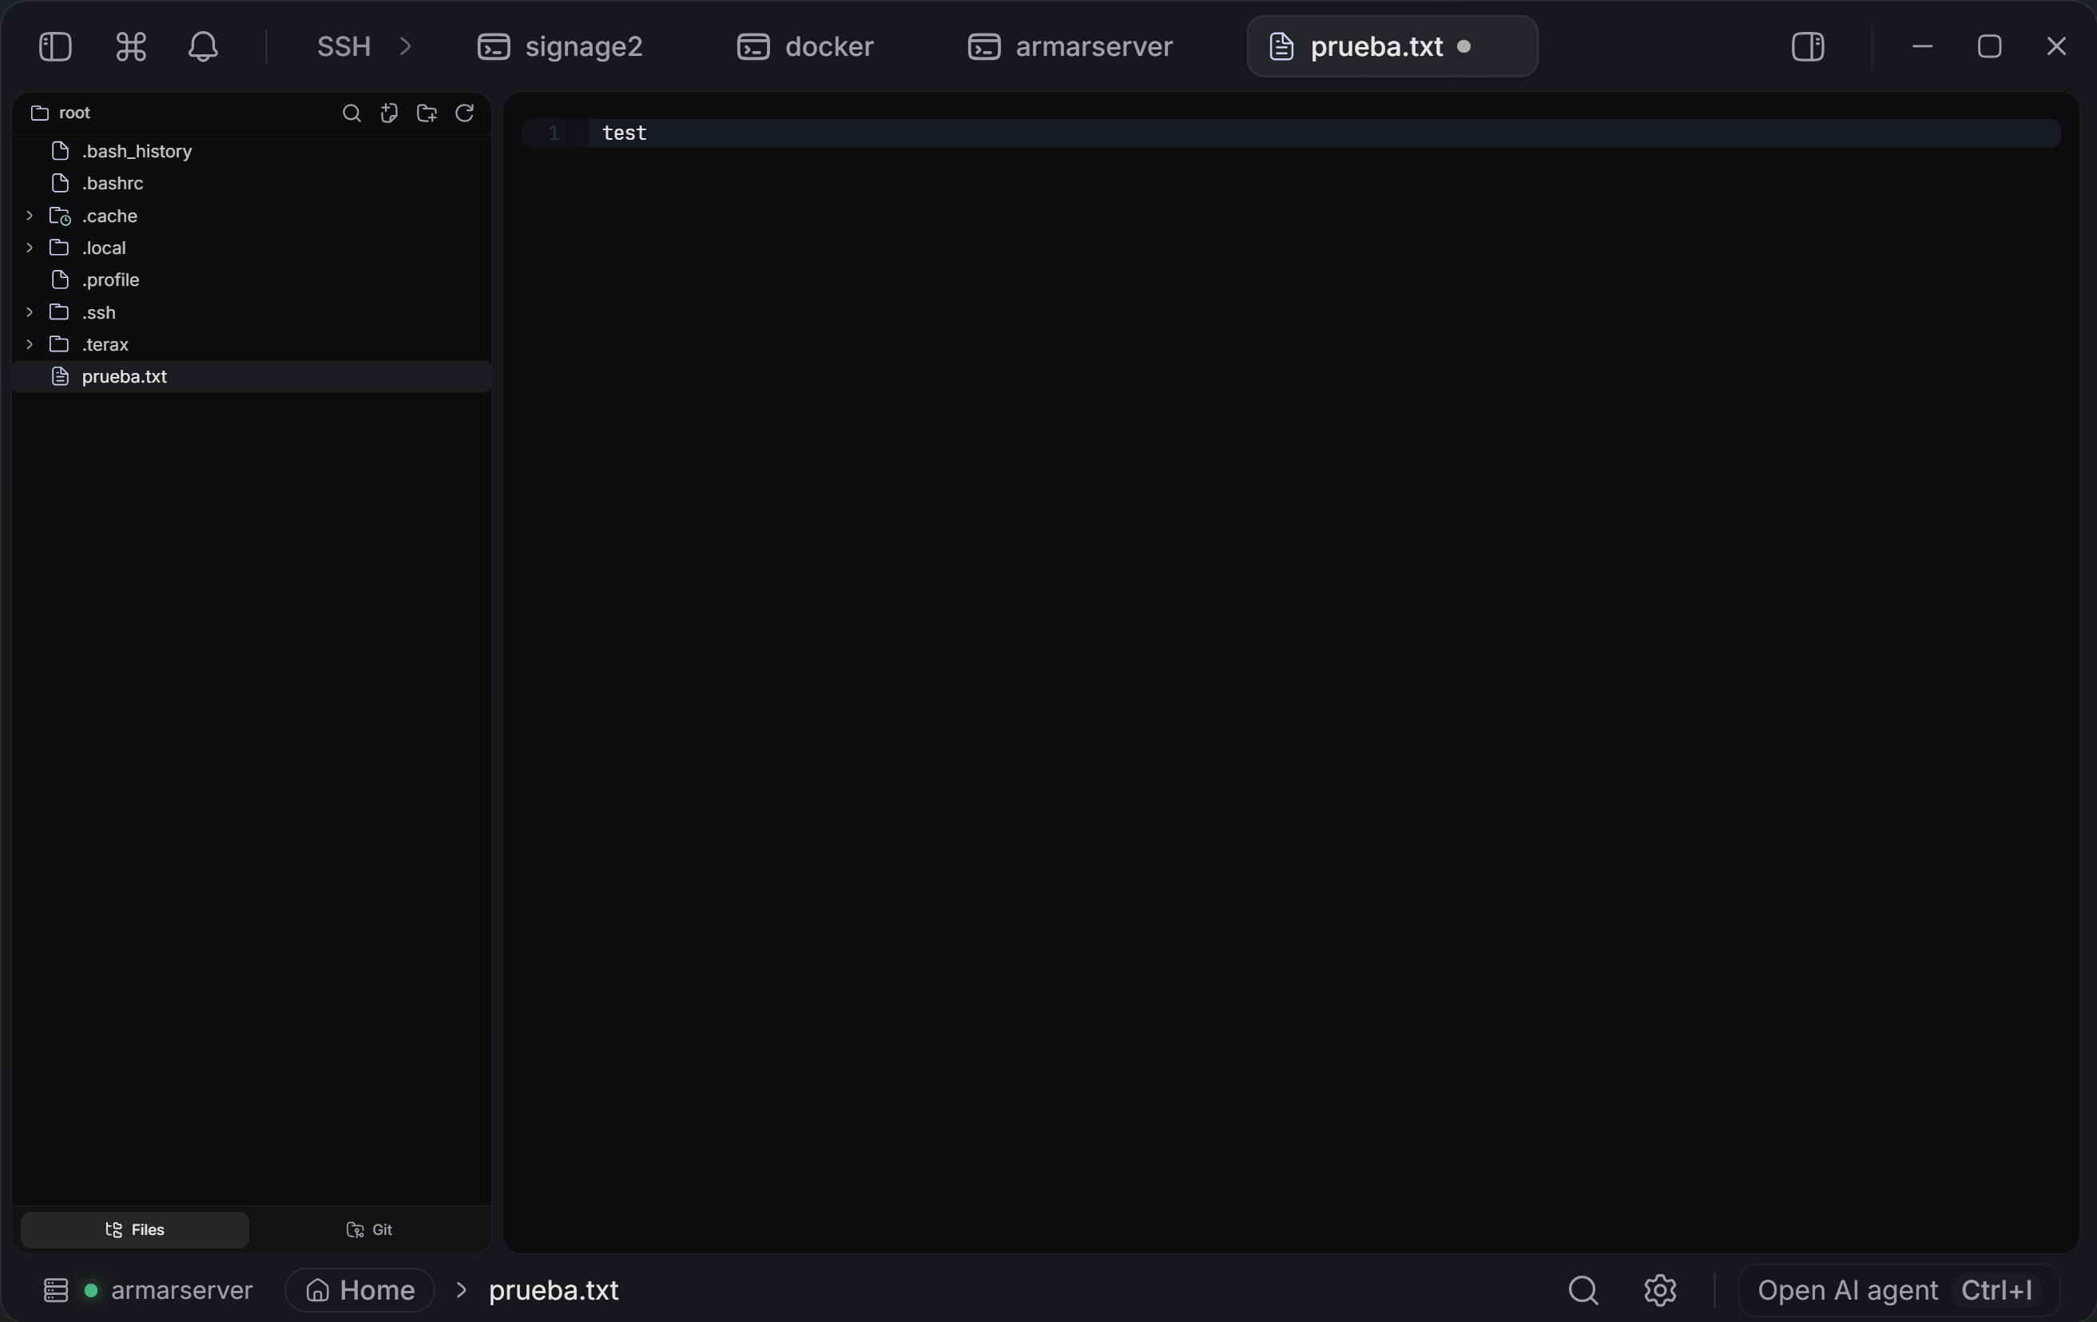Toggle the left sidebar panel icon

55,46
